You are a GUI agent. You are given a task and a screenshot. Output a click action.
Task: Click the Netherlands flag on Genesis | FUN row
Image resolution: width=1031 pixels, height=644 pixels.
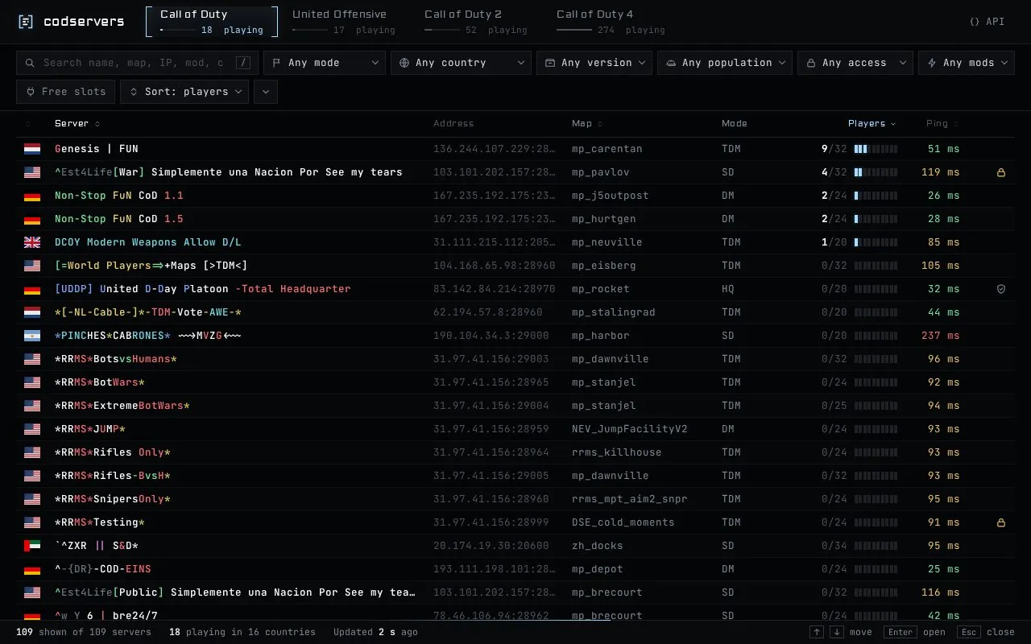(x=32, y=149)
